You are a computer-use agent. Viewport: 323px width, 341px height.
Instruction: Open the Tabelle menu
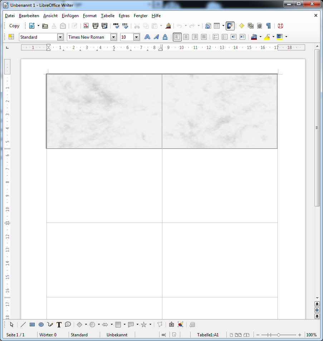click(x=108, y=16)
